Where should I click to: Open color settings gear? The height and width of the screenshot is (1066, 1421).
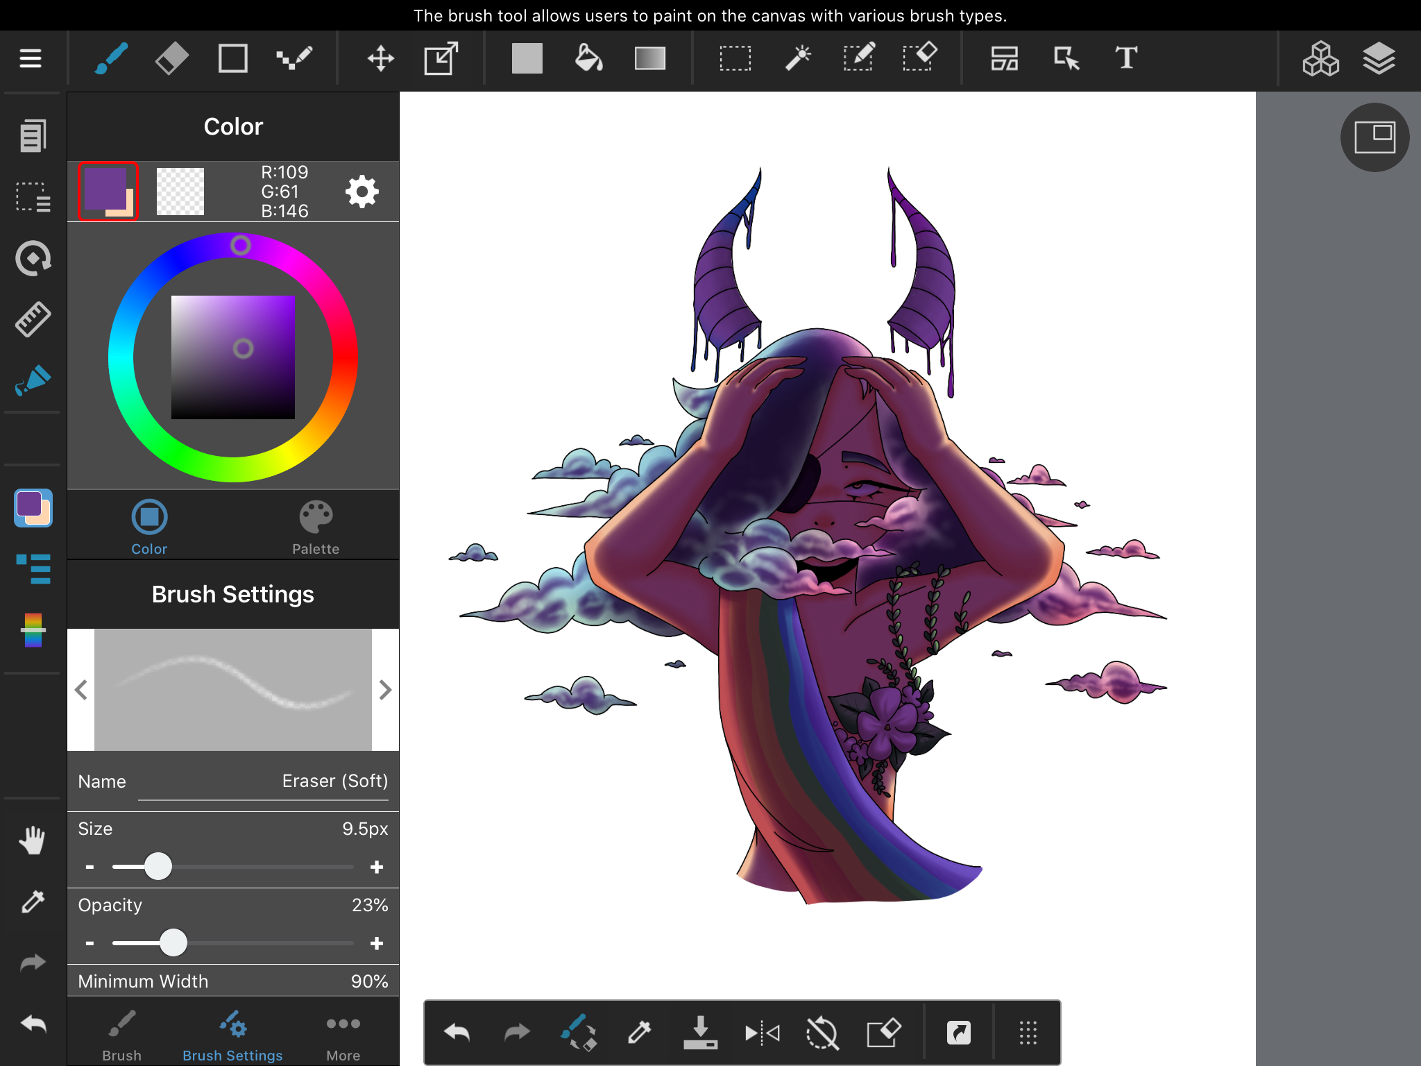click(362, 192)
